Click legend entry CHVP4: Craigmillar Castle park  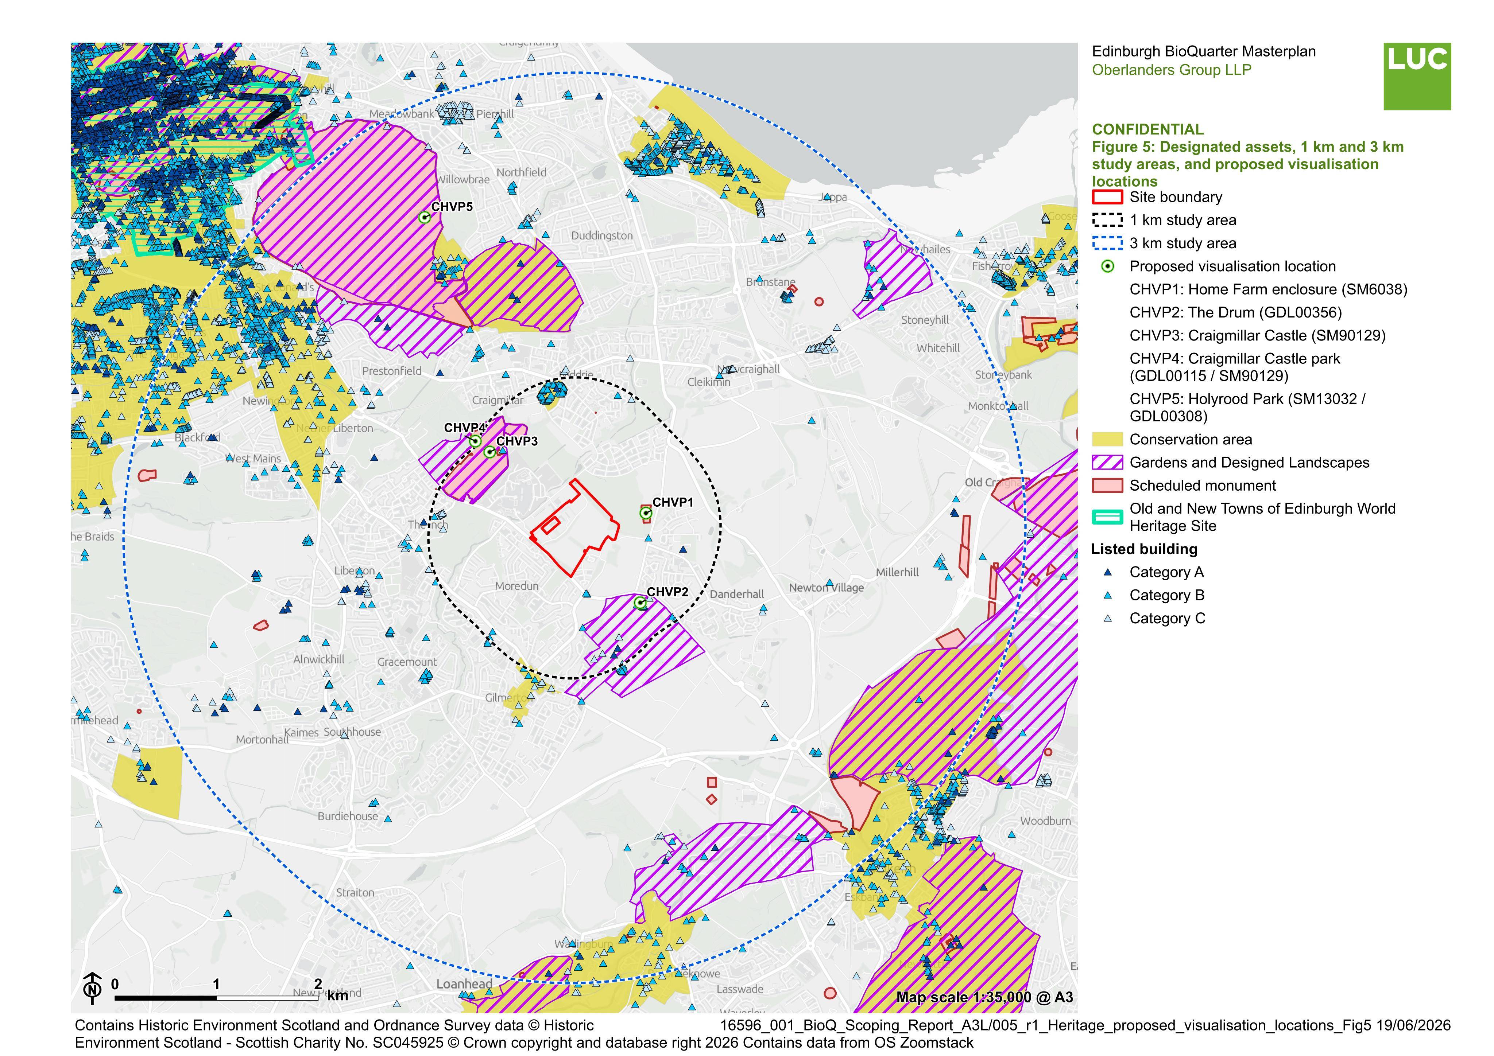(x=1235, y=367)
